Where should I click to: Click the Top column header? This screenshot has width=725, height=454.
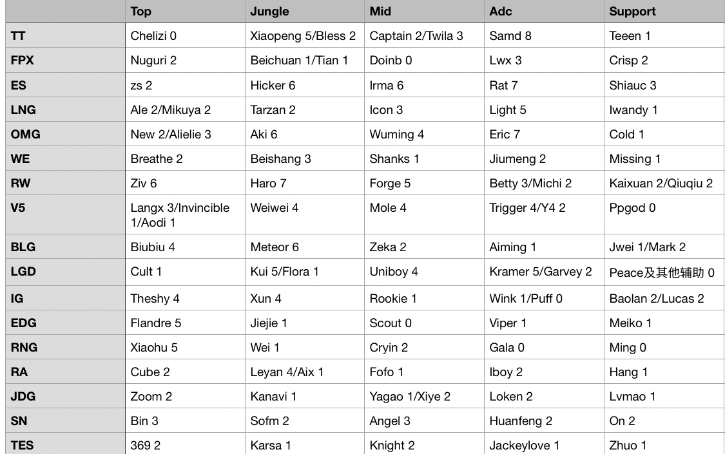pyautogui.click(x=184, y=12)
